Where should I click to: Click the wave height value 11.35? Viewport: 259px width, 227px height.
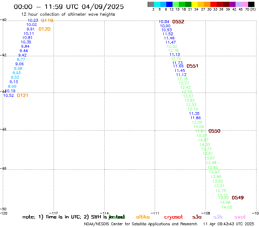[x=194, y=113]
